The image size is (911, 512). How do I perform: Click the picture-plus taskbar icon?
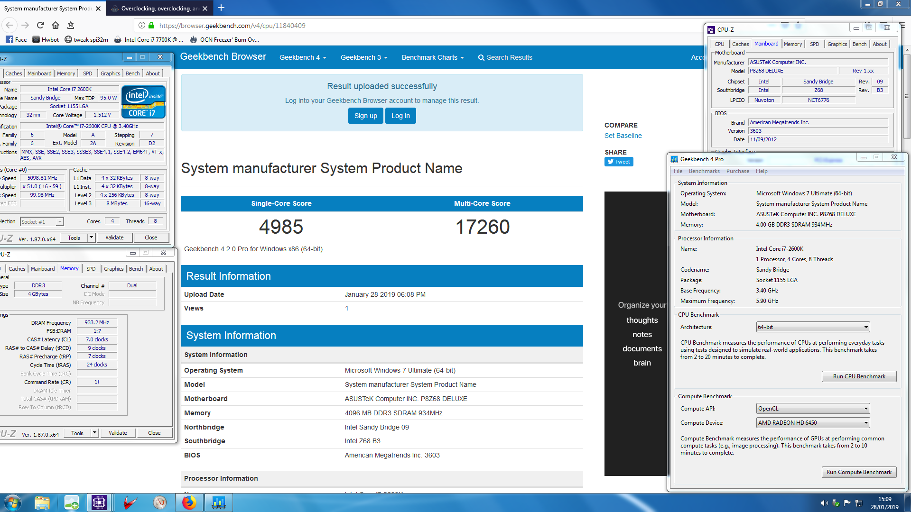[72, 503]
